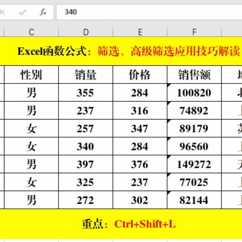Select the cell with value 257

(86, 128)
